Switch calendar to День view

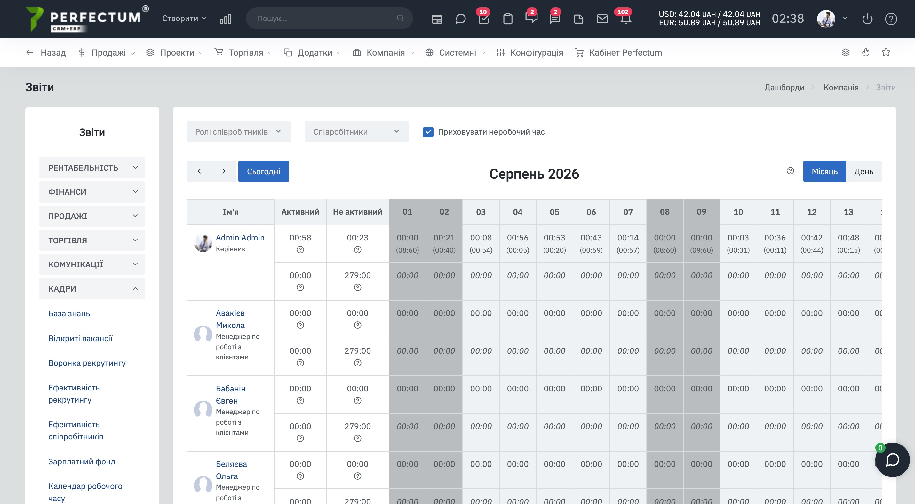pyautogui.click(x=864, y=171)
